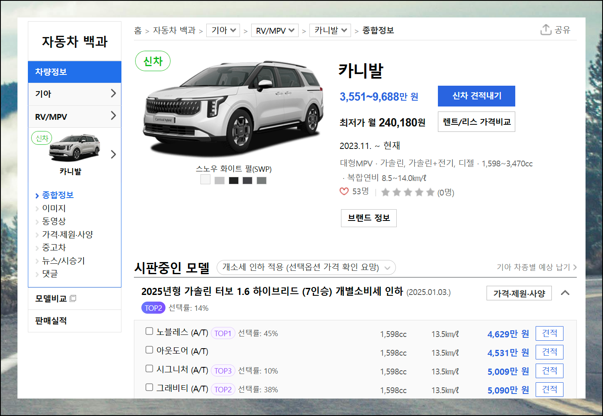Click the share upload icon
Screen dimensions: 603x416
coord(546,30)
